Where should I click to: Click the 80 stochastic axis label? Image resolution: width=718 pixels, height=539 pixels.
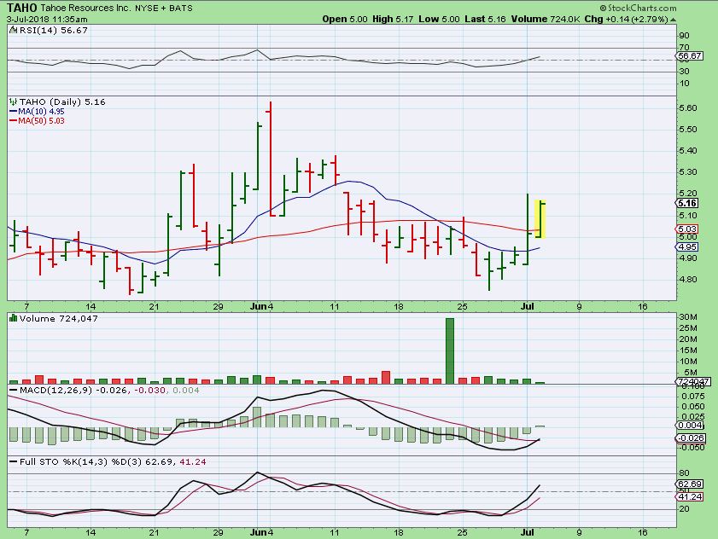click(x=684, y=472)
